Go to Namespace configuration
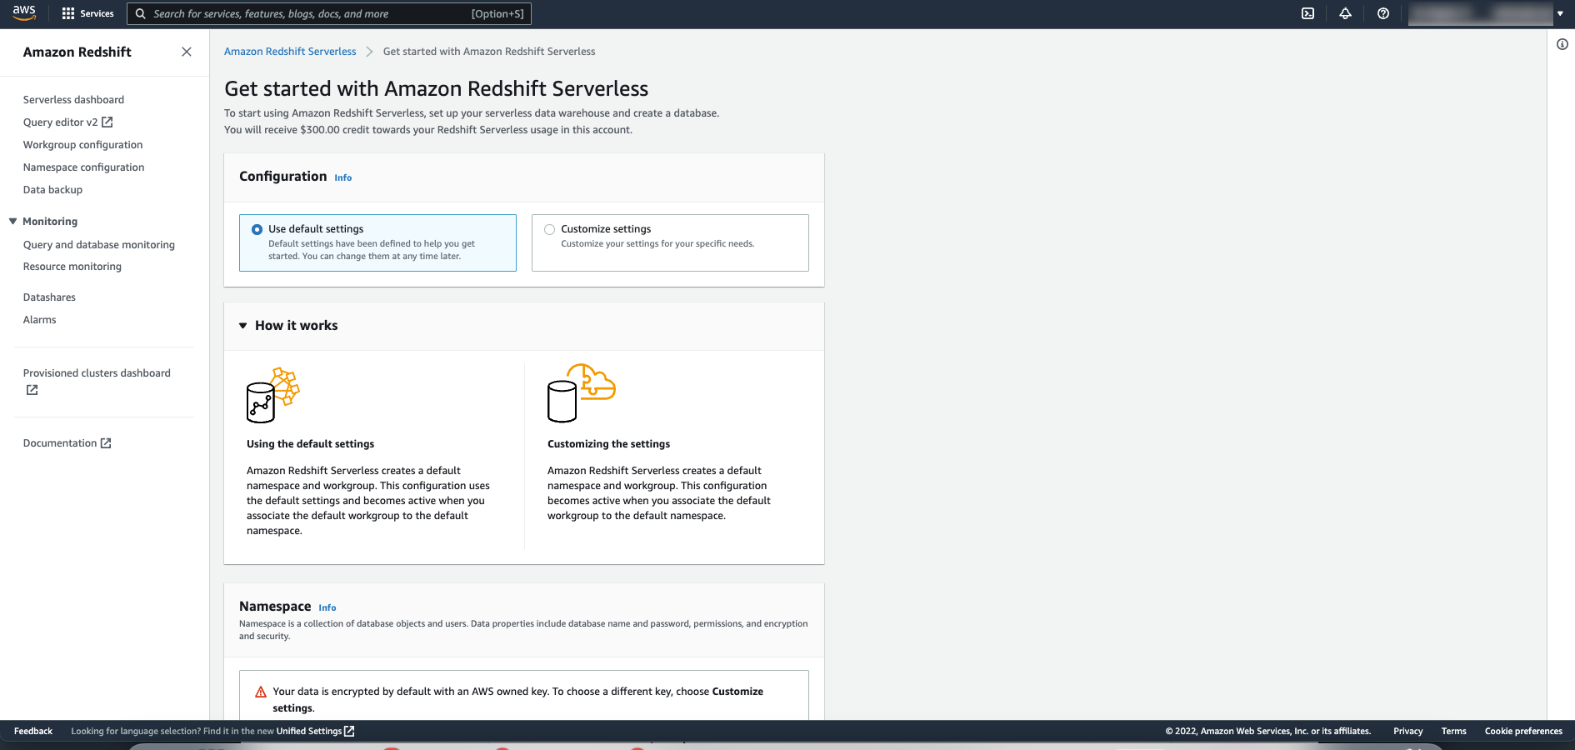 click(x=83, y=167)
